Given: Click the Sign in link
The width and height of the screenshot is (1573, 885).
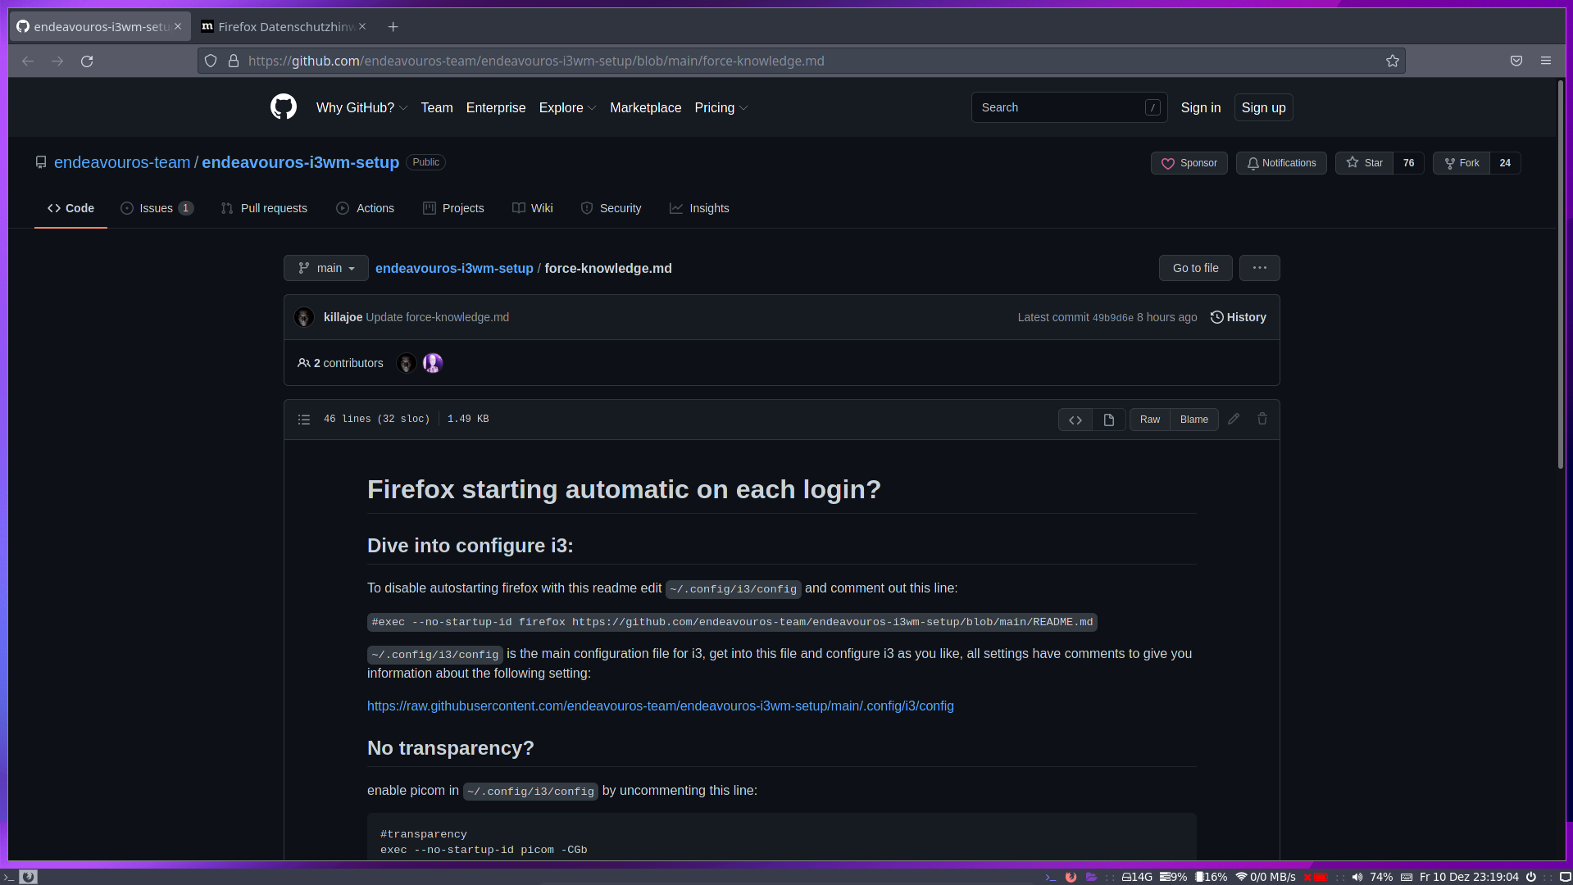Looking at the screenshot, I should [x=1201, y=108].
